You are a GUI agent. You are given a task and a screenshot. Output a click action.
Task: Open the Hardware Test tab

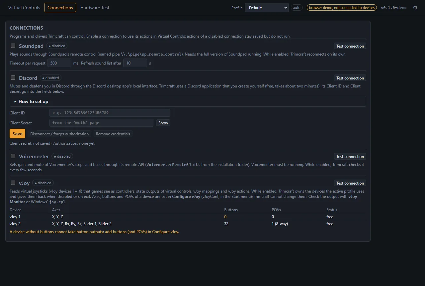95,8
